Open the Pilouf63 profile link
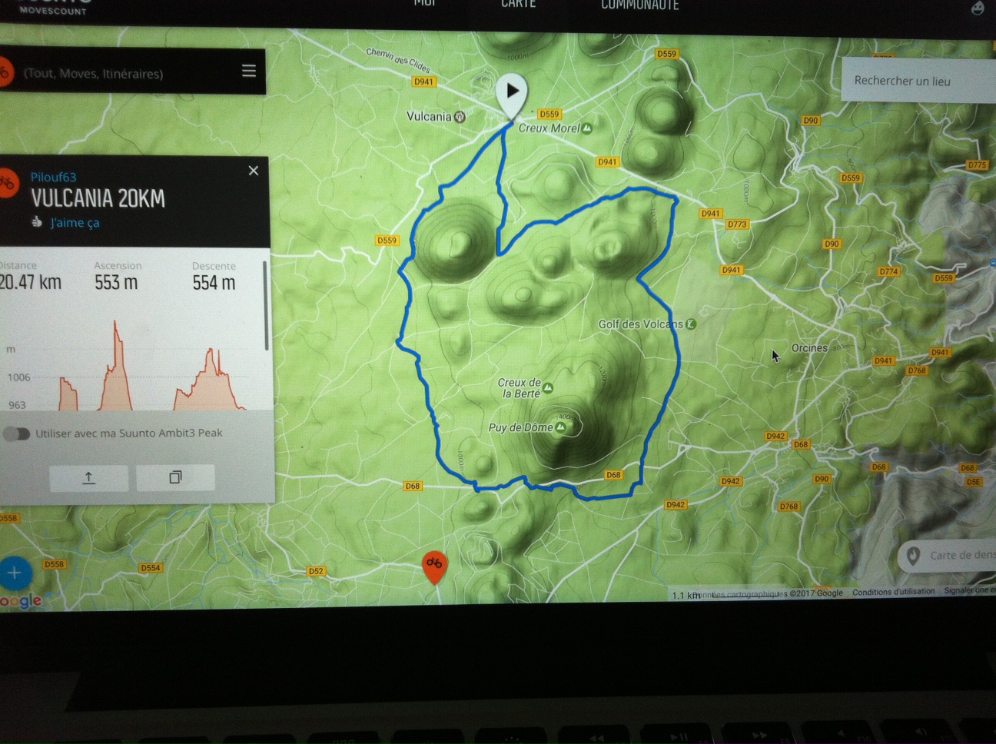This screenshot has height=744, width=996. coord(53,177)
